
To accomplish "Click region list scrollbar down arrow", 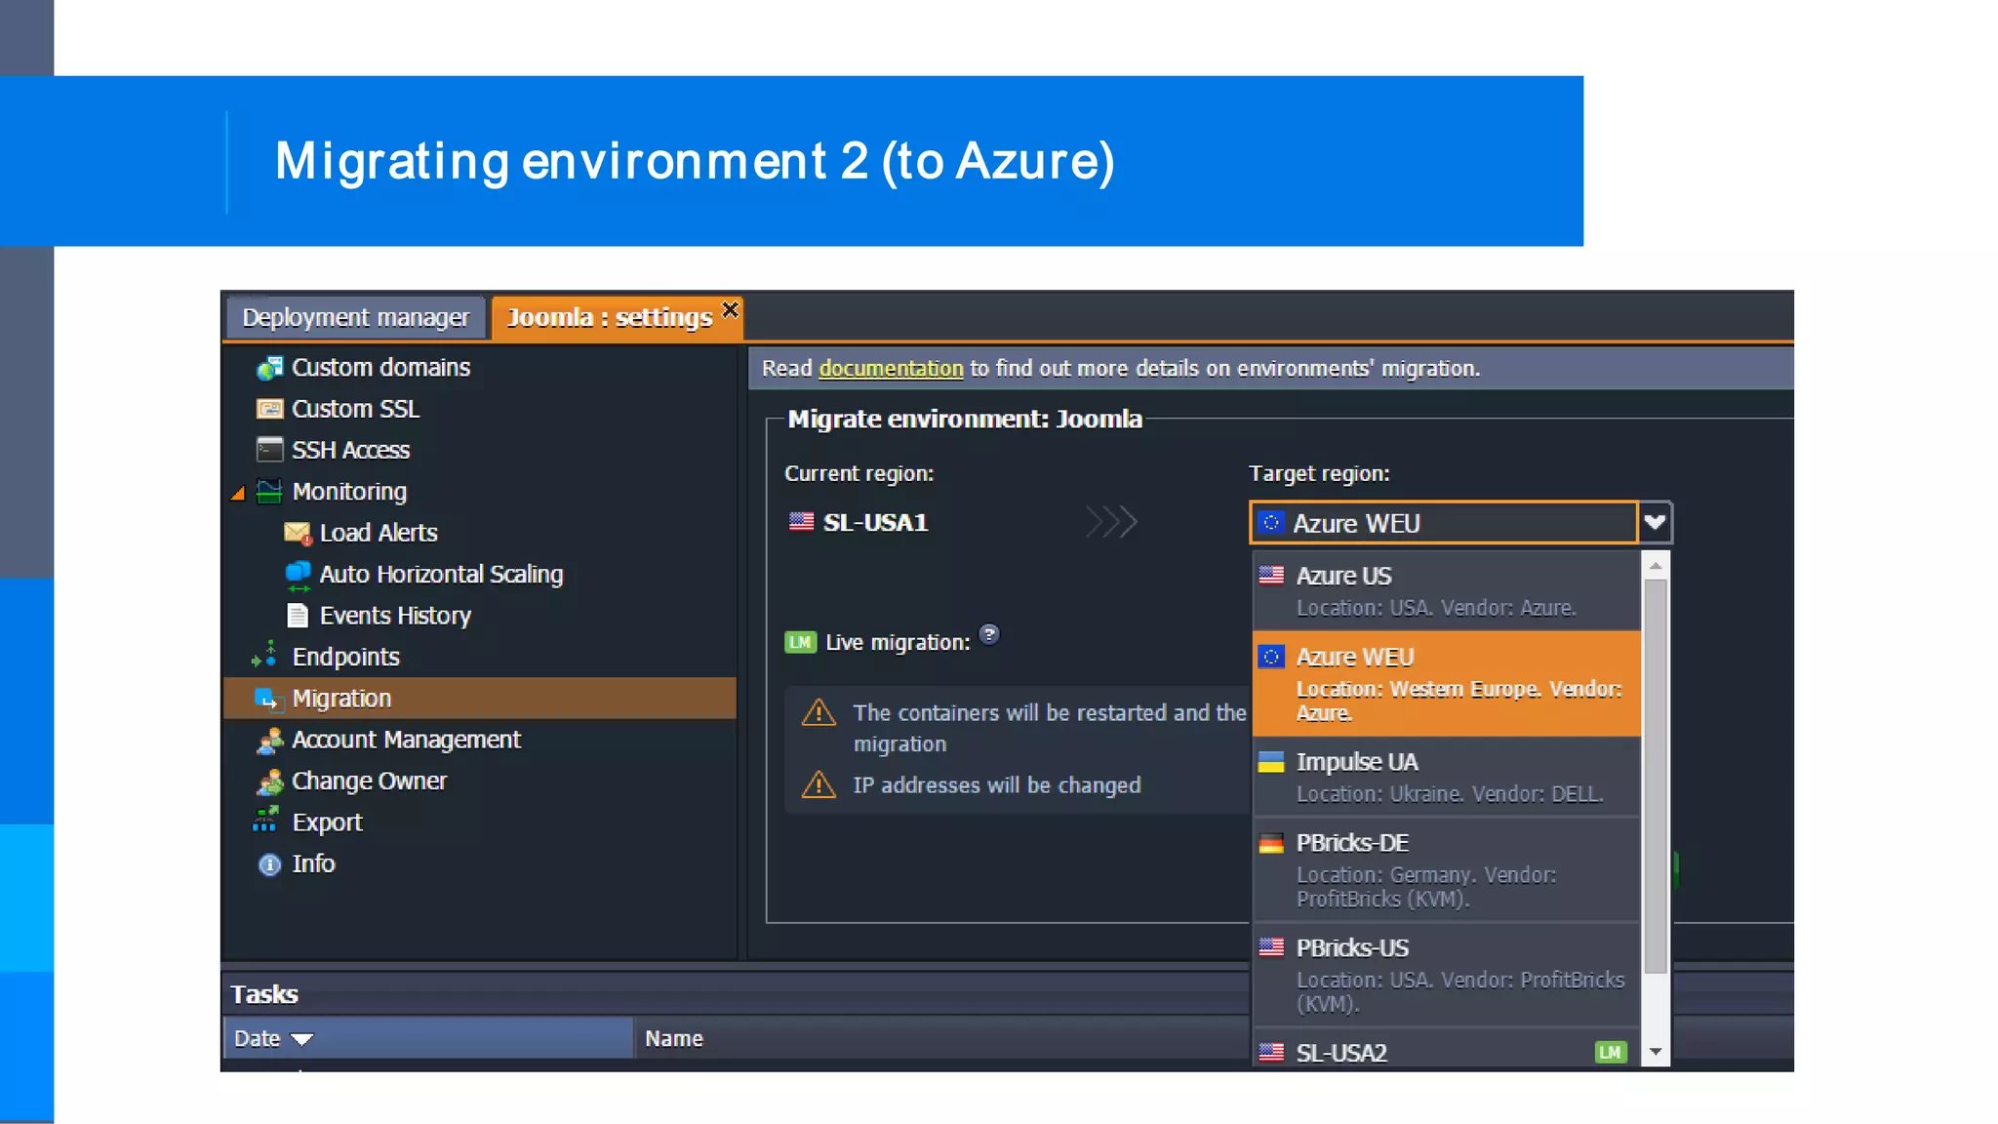I will 1656,1052.
